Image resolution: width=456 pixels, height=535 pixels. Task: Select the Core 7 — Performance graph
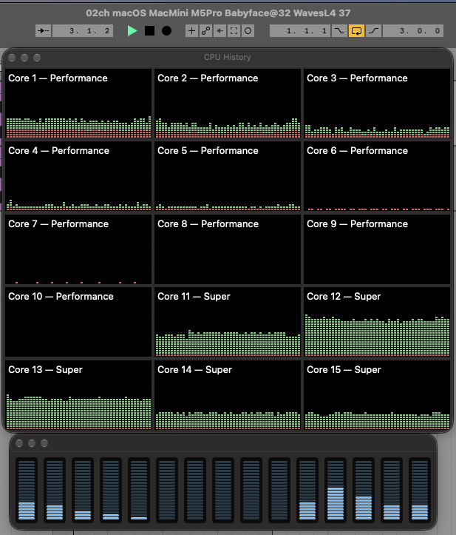tap(78, 249)
